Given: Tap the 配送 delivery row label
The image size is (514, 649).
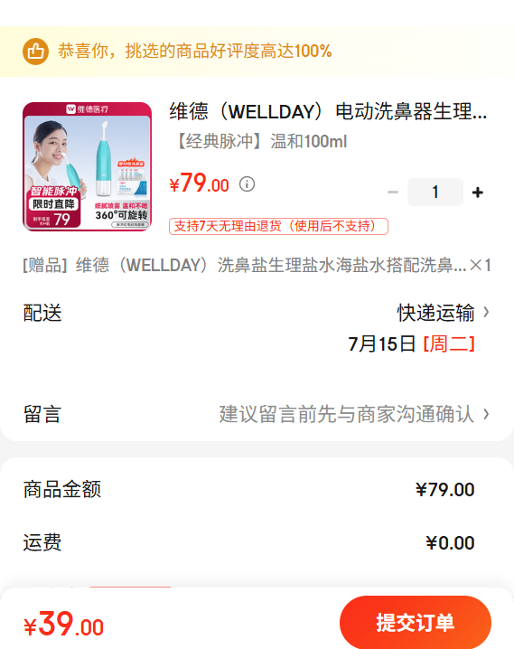Looking at the screenshot, I should (42, 313).
